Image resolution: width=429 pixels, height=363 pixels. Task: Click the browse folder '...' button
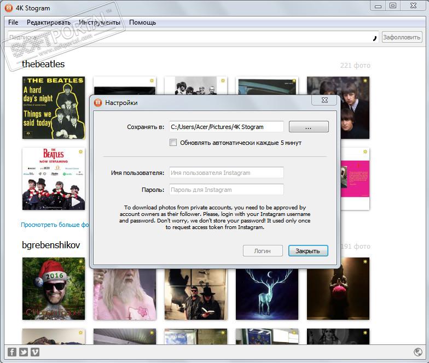pos(309,127)
